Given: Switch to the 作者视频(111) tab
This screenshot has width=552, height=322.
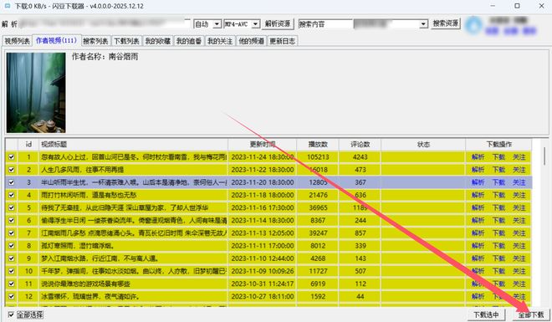Looking at the screenshot, I should click(x=57, y=40).
